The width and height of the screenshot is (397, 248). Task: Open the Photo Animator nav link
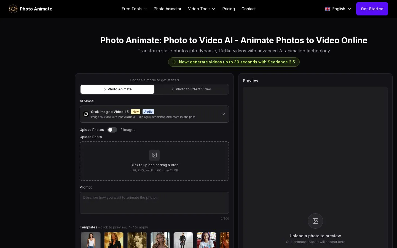pyautogui.click(x=168, y=9)
